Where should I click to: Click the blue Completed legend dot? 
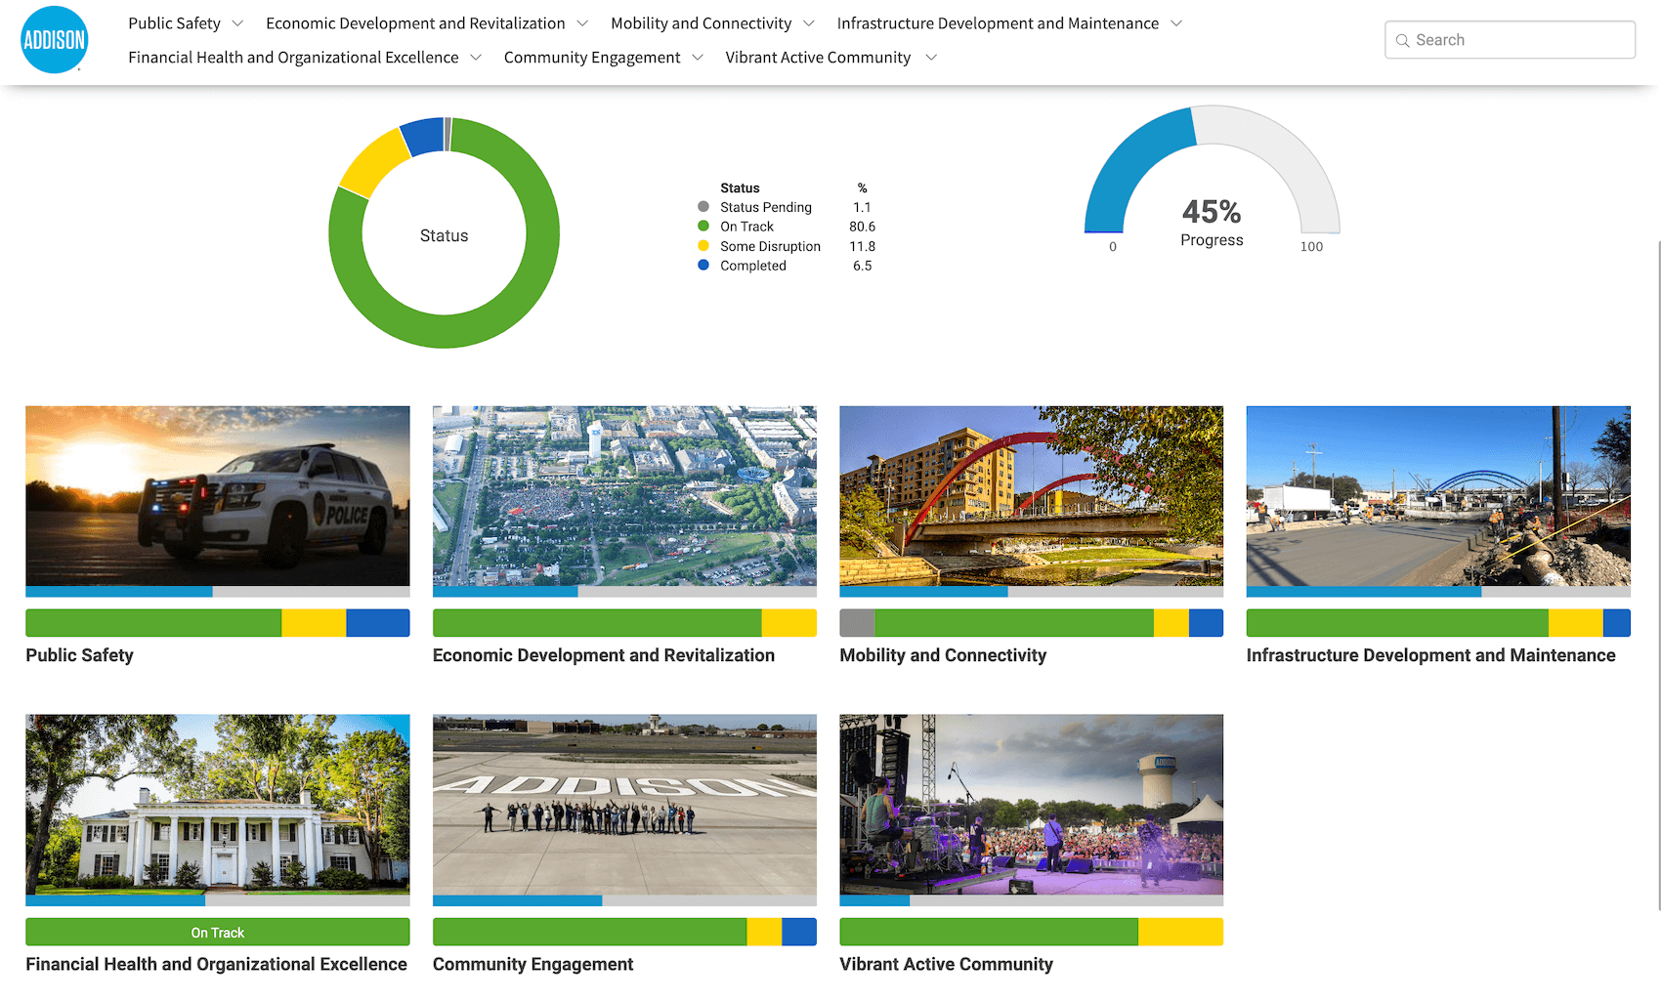703,265
